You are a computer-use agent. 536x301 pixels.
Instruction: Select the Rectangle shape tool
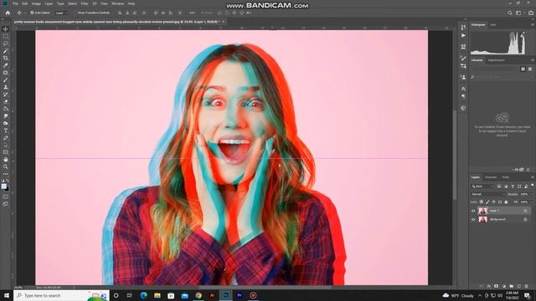[6, 152]
